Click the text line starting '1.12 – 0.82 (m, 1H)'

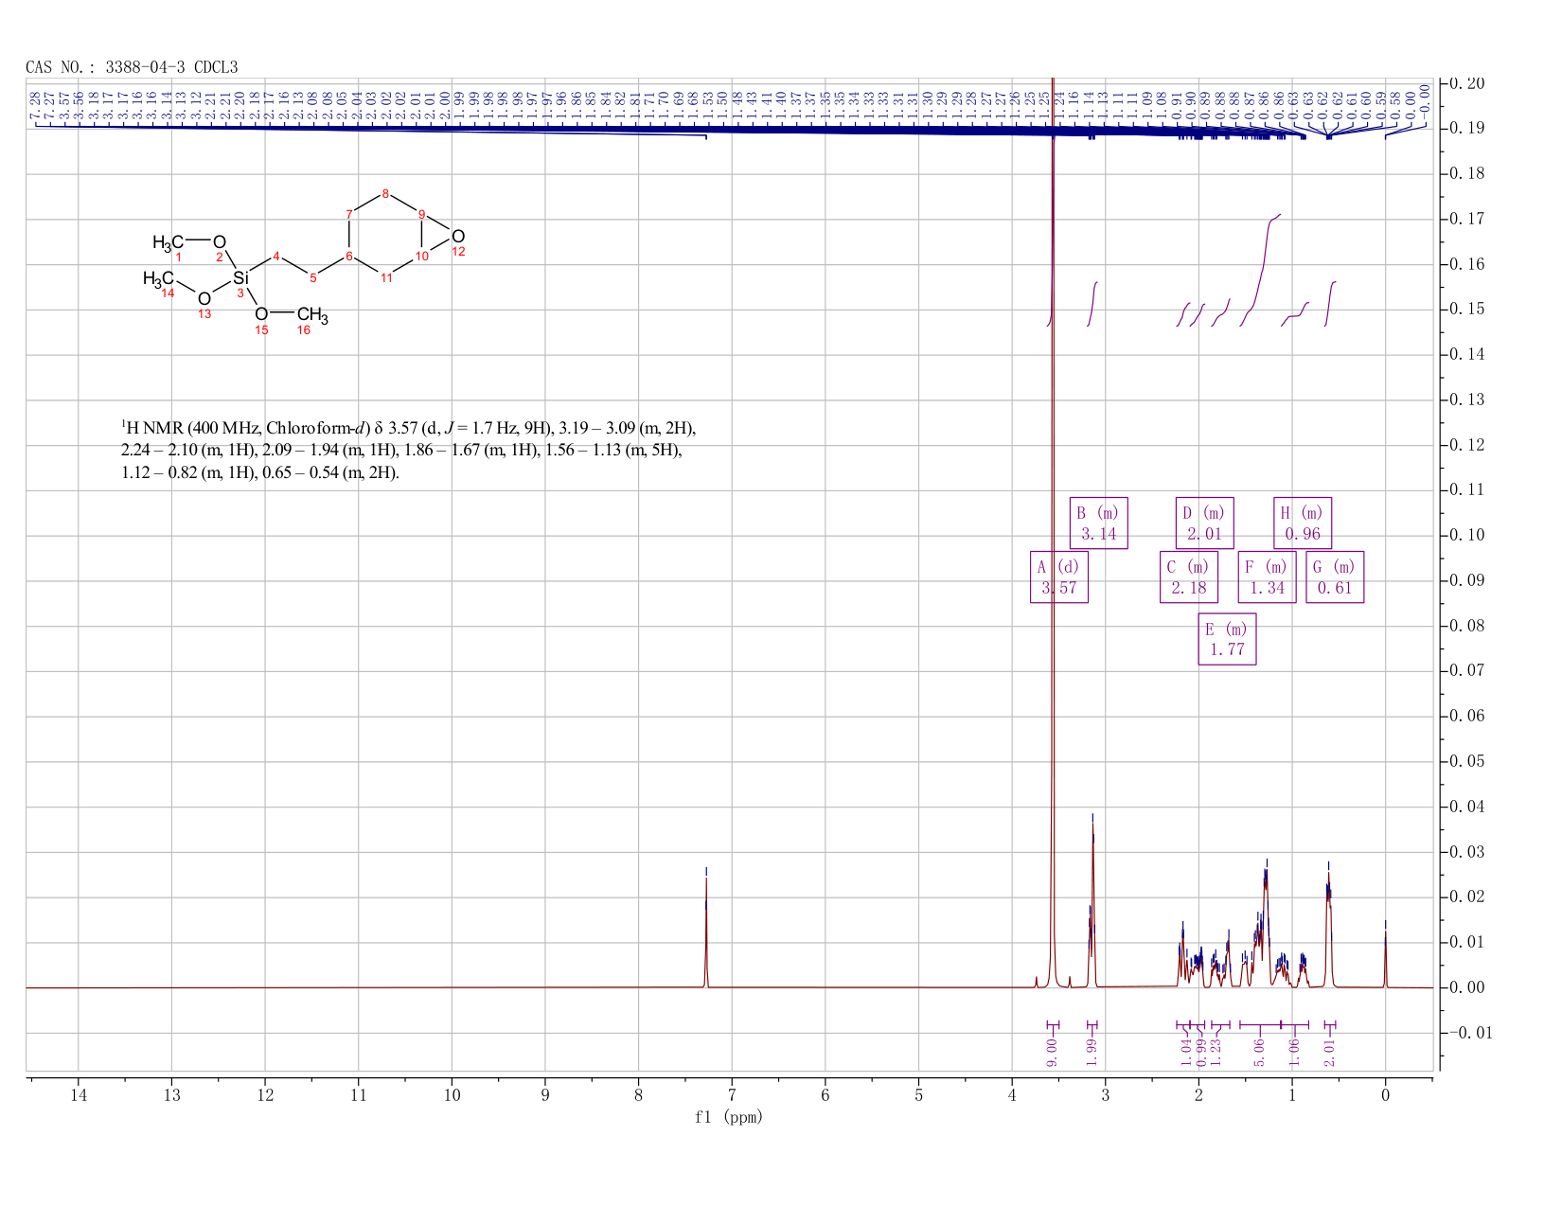click(260, 472)
